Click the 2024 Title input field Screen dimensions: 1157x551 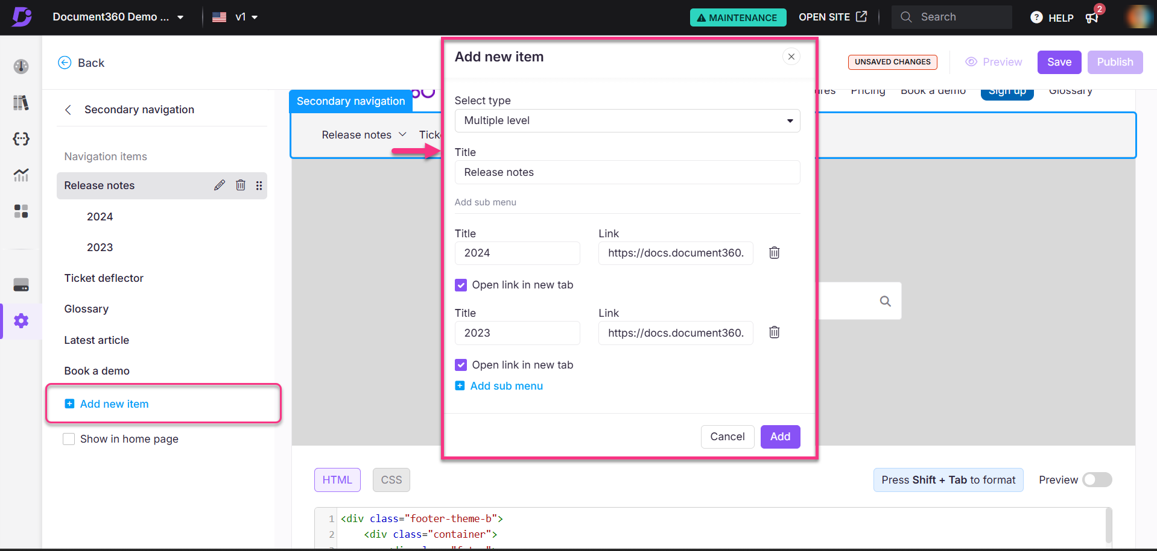(x=517, y=253)
